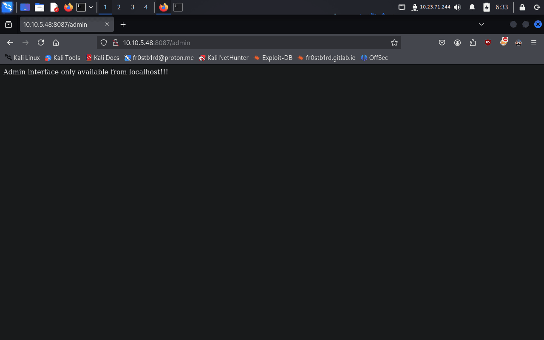Open the uBlock Origin extension icon

pyautogui.click(x=488, y=42)
